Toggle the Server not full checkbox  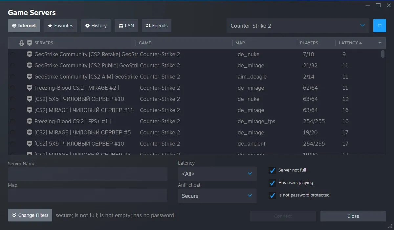[272, 170]
